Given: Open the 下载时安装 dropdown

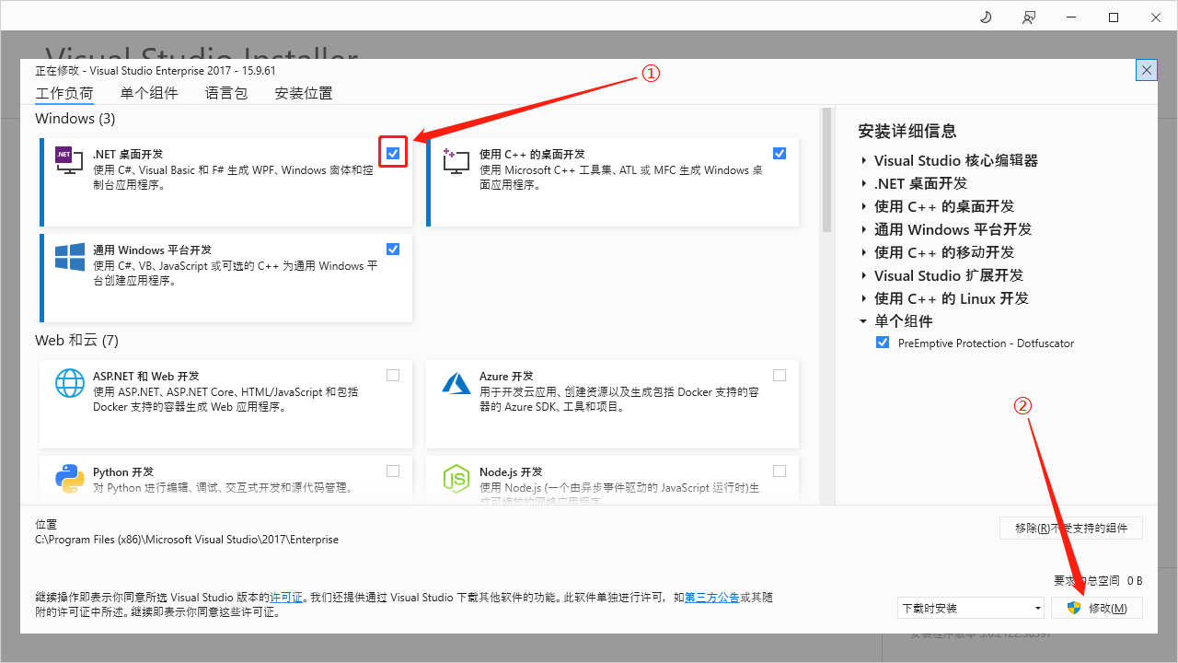Looking at the screenshot, I should point(971,608).
